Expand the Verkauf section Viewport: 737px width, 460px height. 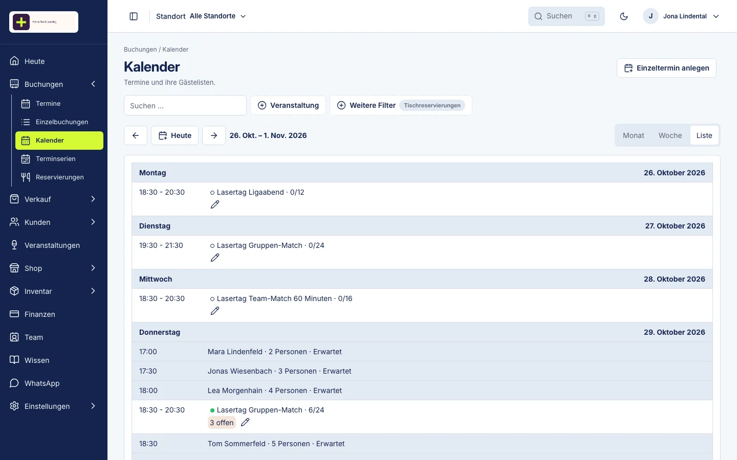(x=93, y=199)
